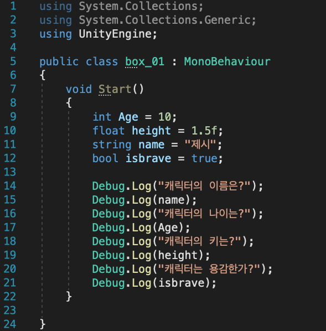Click line number 24 in the gutter

10,324
